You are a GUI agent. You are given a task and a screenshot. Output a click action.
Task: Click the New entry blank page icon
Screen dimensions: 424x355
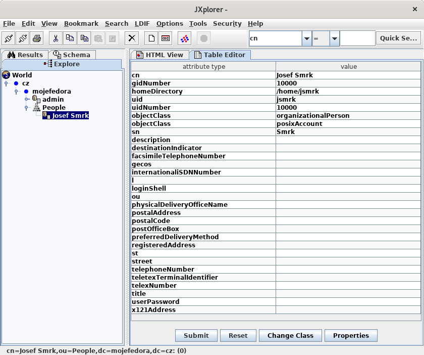(x=151, y=38)
